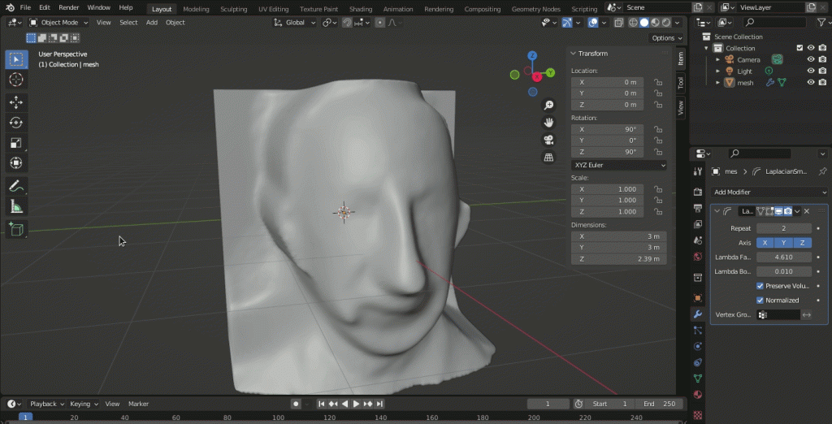Activate the Scale tool
This screenshot has height=424, width=832.
[16, 143]
